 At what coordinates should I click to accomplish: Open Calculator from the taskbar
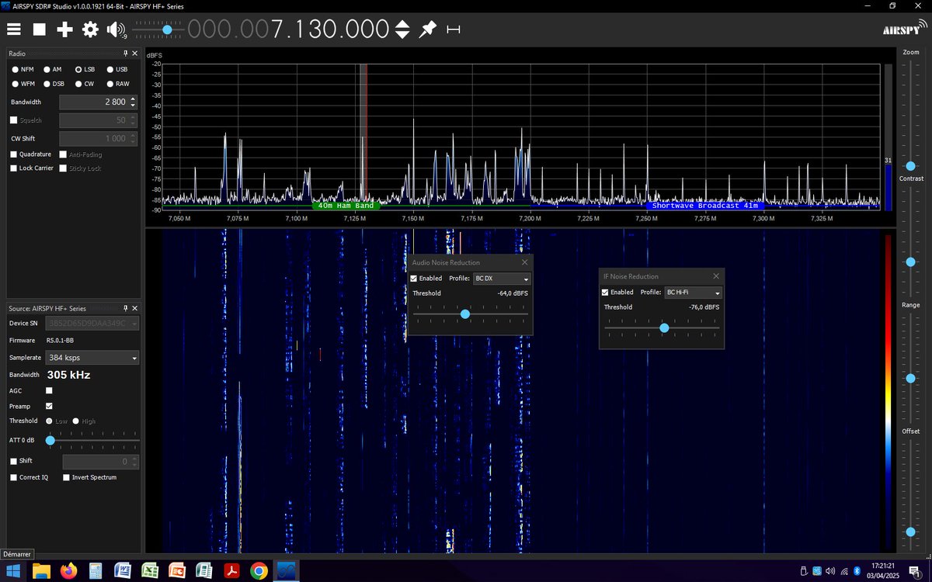[x=96, y=571]
